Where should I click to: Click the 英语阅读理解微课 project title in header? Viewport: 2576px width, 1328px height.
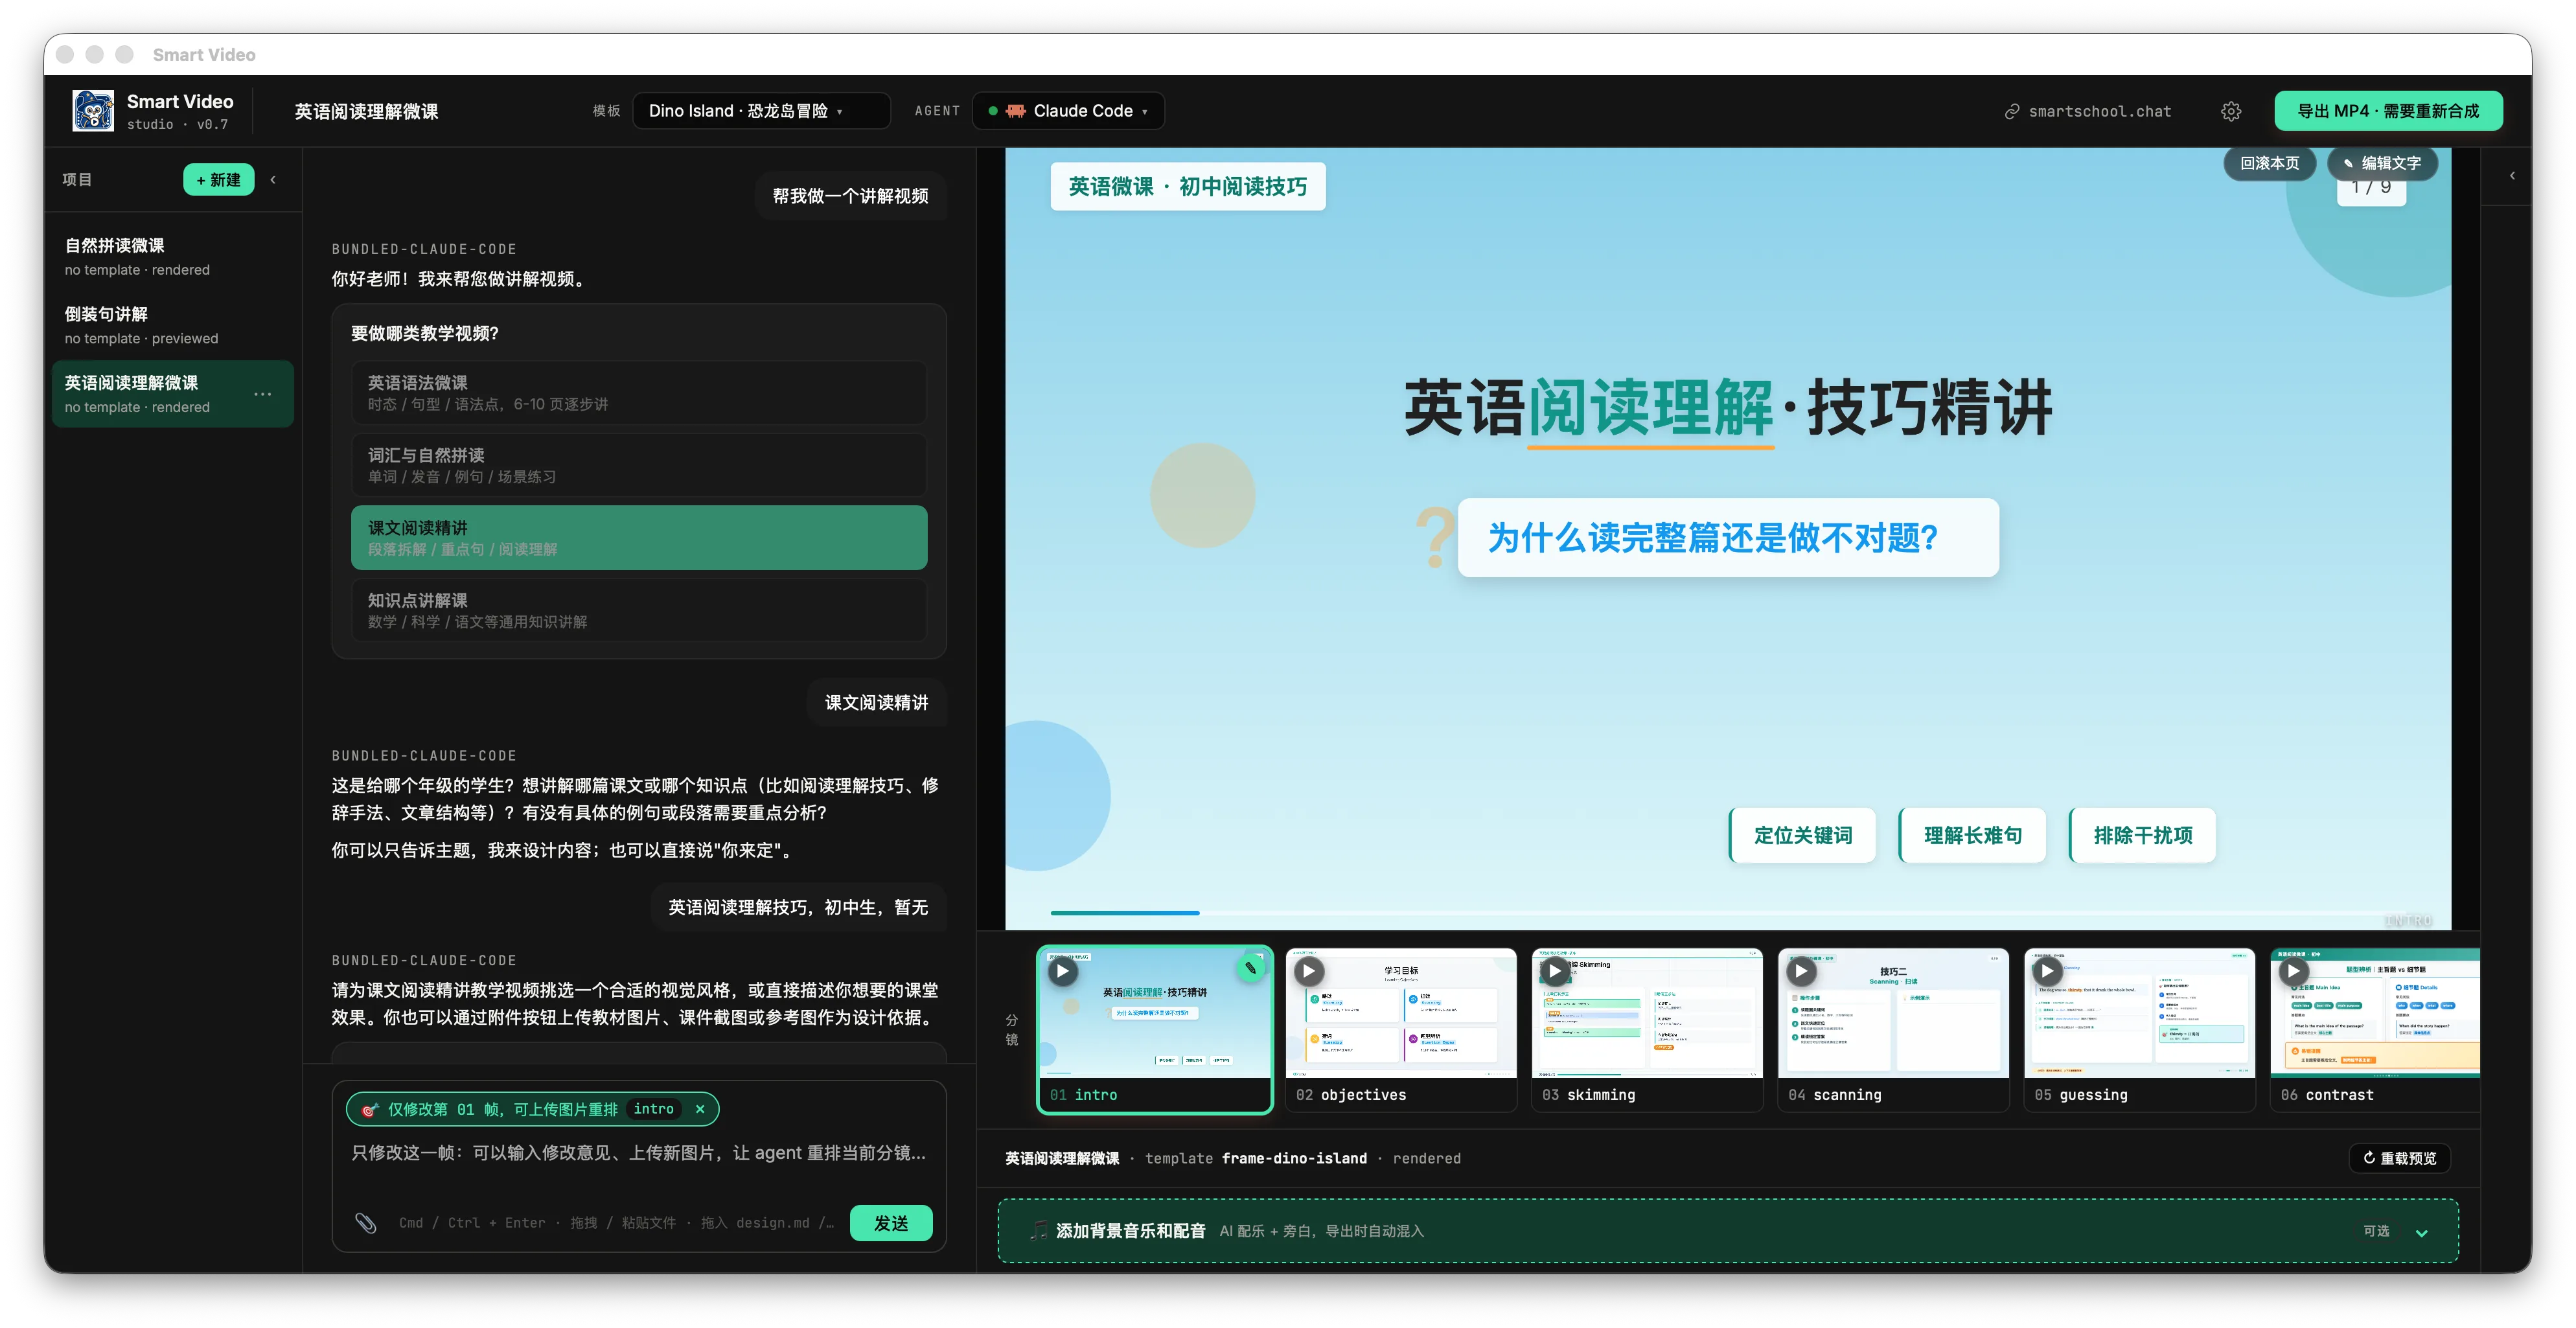(366, 111)
